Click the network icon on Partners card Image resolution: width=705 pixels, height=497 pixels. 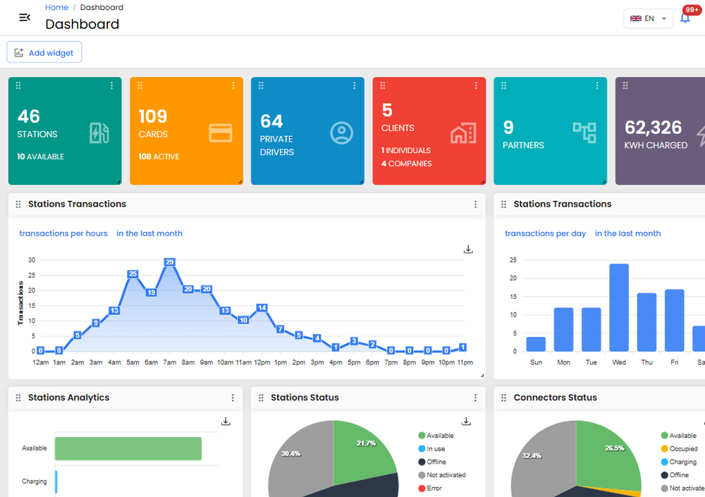(584, 133)
